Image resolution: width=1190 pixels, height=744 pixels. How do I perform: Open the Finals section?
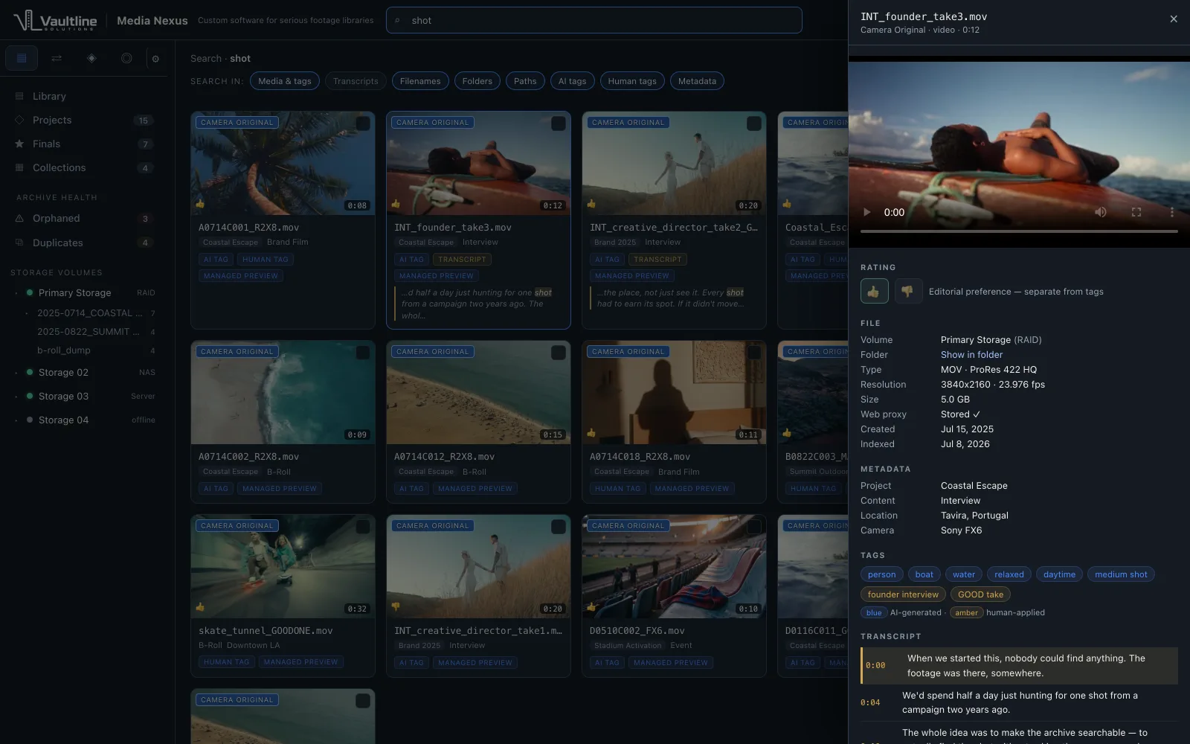[x=83, y=144]
